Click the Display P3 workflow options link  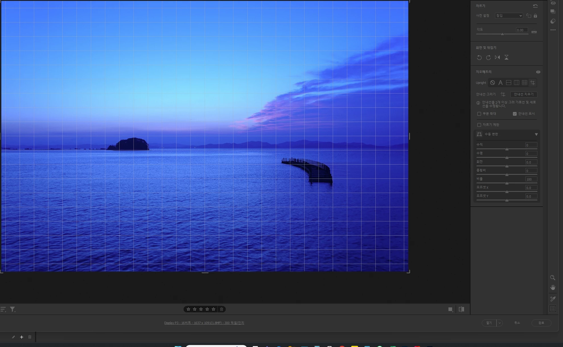click(x=204, y=323)
